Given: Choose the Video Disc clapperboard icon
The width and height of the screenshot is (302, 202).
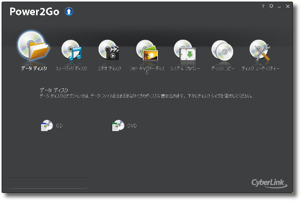Looking at the screenshot, I should click(109, 50).
